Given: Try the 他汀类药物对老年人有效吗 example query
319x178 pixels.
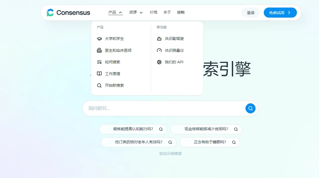Looking at the screenshot, I should [x=138, y=142].
